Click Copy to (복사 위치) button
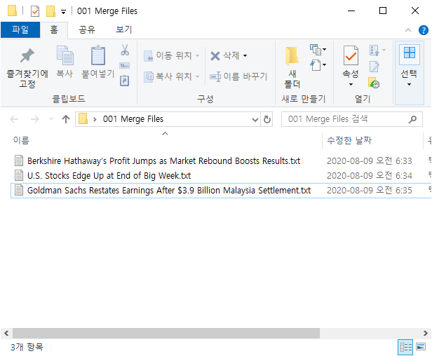This screenshot has width=432, height=356. [171, 76]
